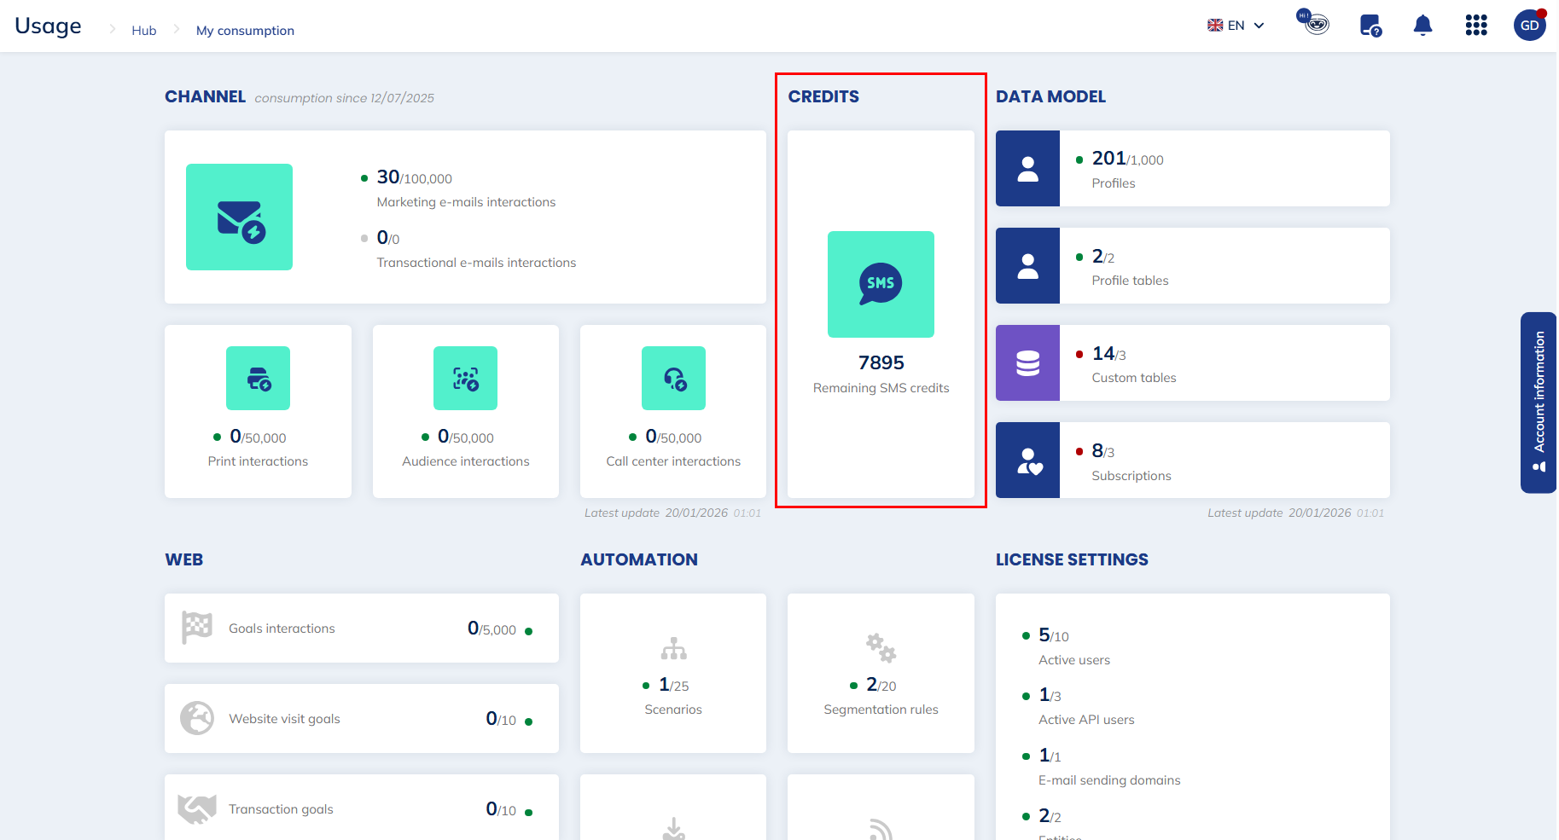Open the Goals interactions card

point(361,629)
